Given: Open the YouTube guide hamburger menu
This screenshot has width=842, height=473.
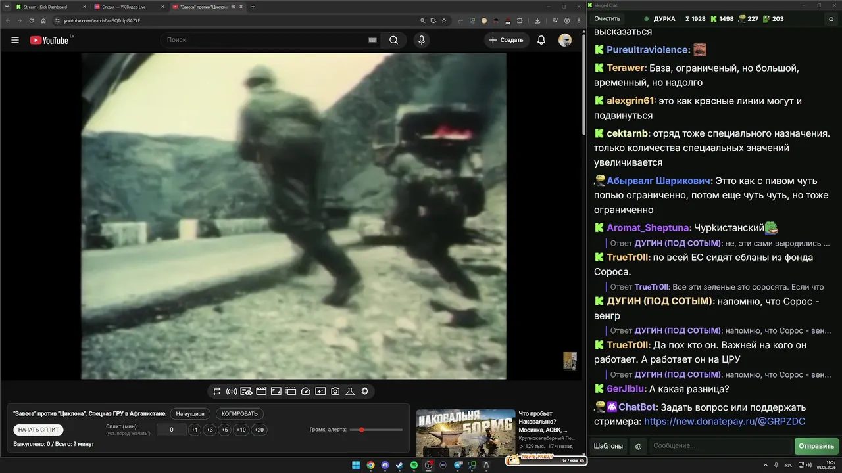Looking at the screenshot, I should (x=15, y=40).
